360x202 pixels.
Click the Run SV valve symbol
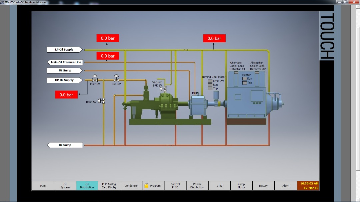[x=116, y=78]
